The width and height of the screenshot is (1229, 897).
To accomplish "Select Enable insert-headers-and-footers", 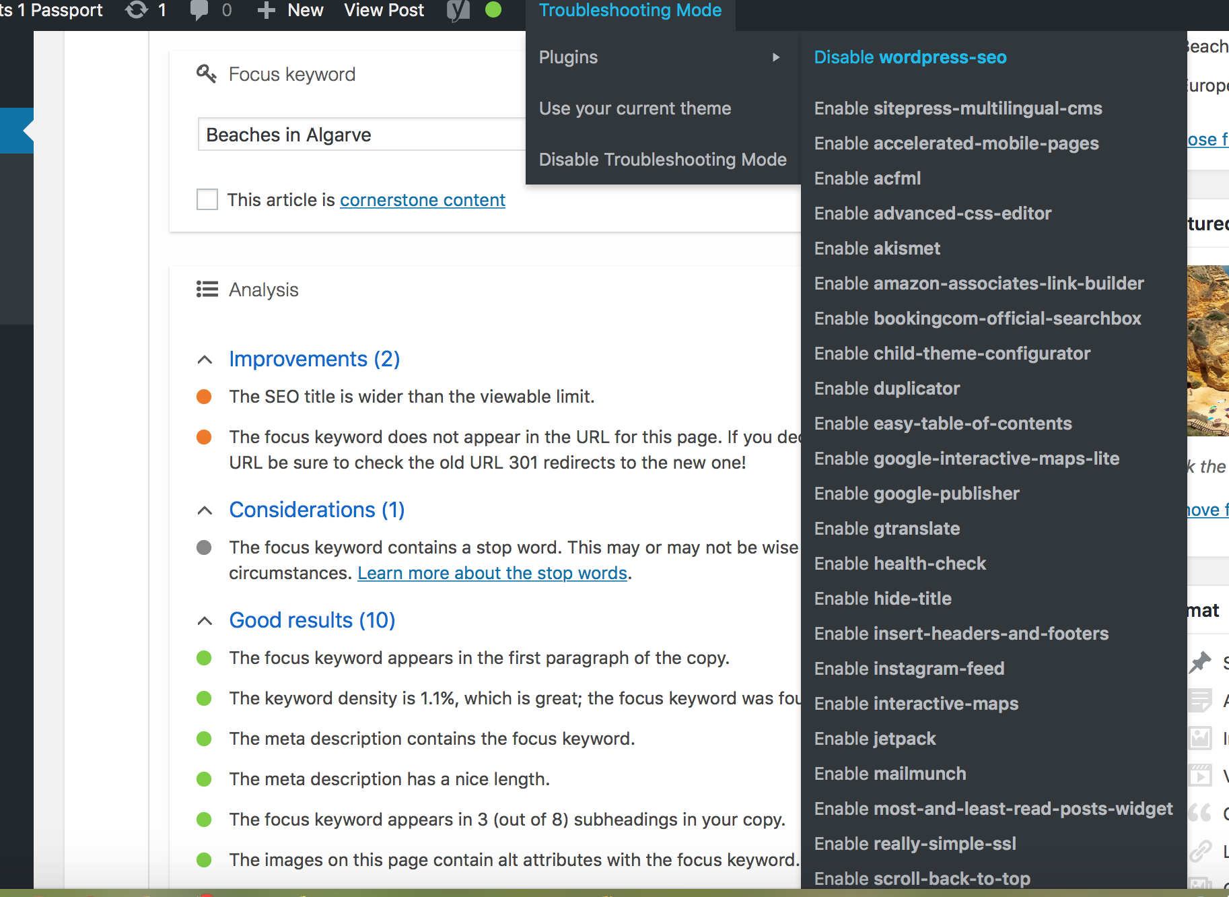I will (961, 634).
